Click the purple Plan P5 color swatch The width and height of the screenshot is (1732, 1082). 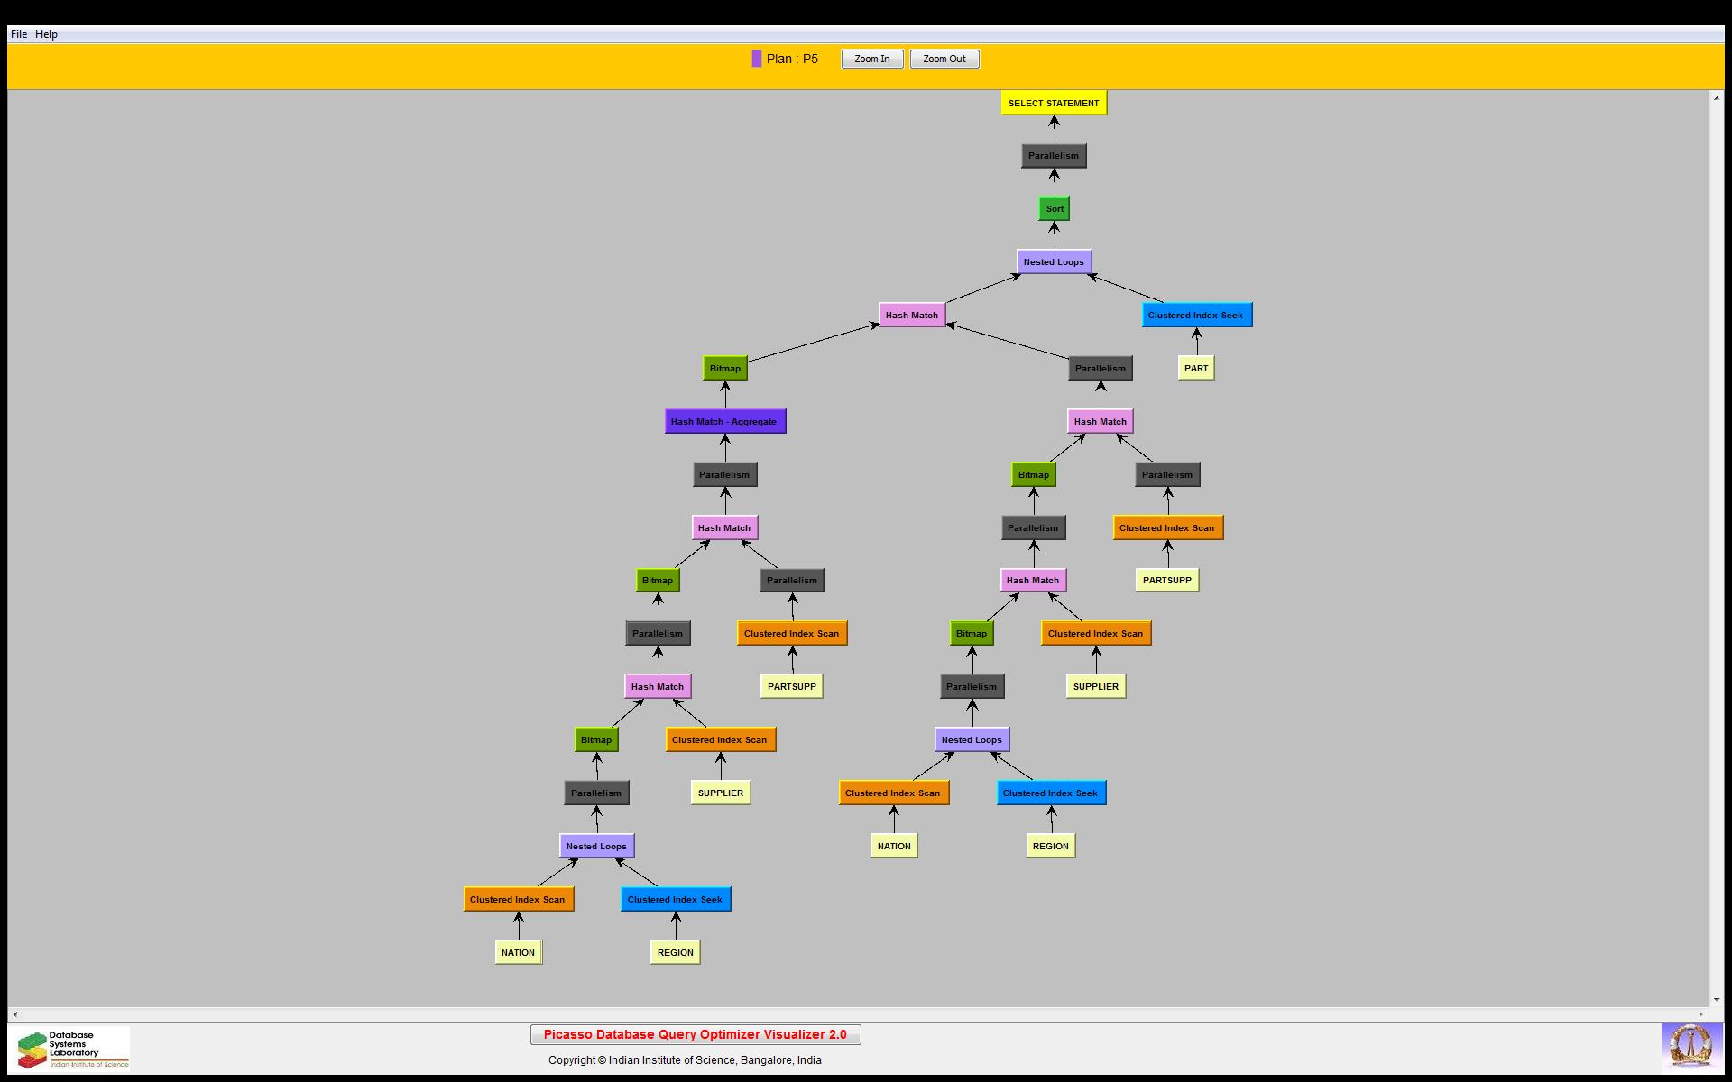tap(756, 59)
